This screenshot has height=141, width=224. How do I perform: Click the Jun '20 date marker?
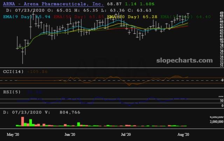(70, 134)
